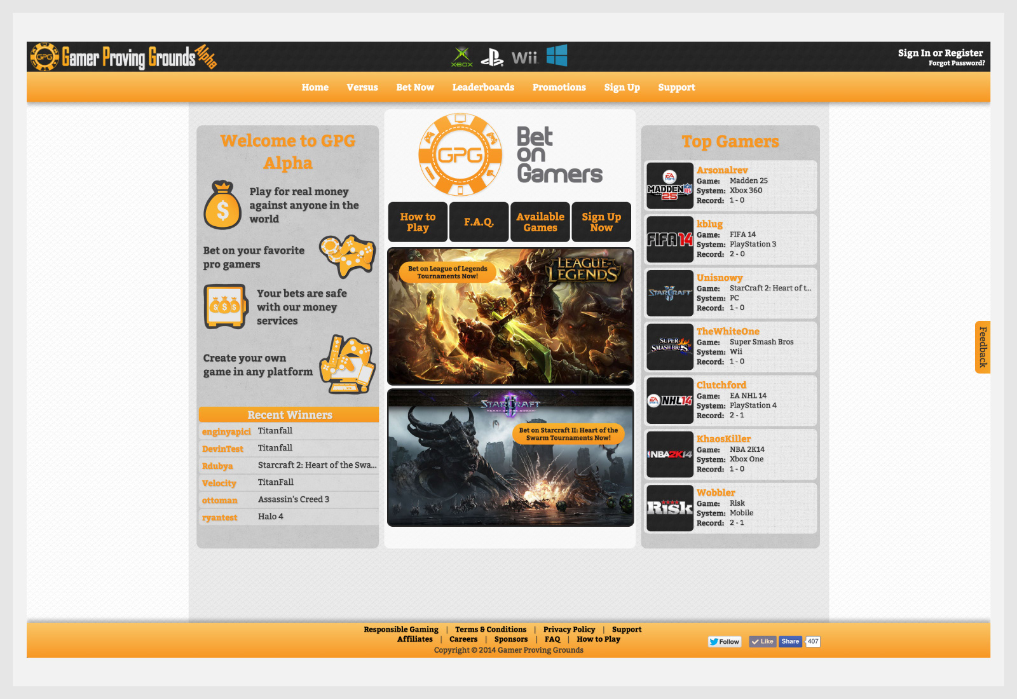Image resolution: width=1017 pixels, height=699 pixels.
Task: Click the Twitter Follow button
Action: click(725, 642)
